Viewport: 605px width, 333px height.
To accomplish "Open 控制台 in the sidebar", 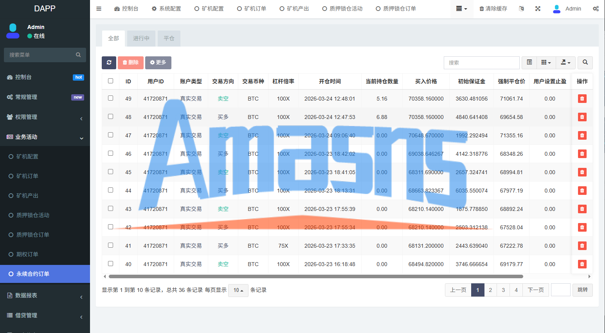I will pos(45,77).
